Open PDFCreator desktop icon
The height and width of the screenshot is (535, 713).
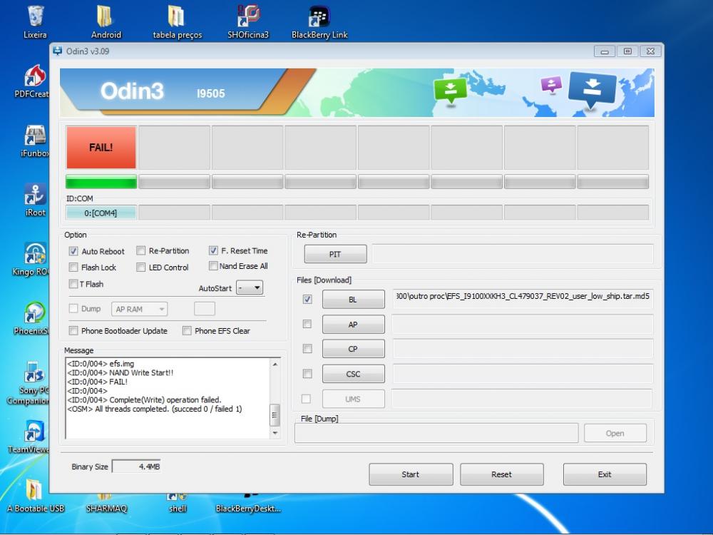point(33,81)
